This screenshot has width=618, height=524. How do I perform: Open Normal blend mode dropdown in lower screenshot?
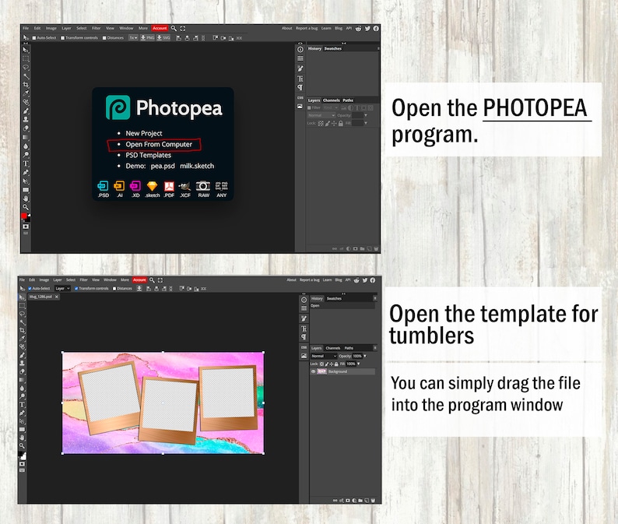click(324, 356)
